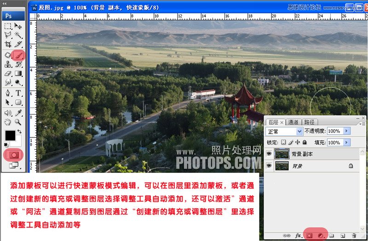Switch to the 路径 tab

pyautogui.click(x=309, y=122)
